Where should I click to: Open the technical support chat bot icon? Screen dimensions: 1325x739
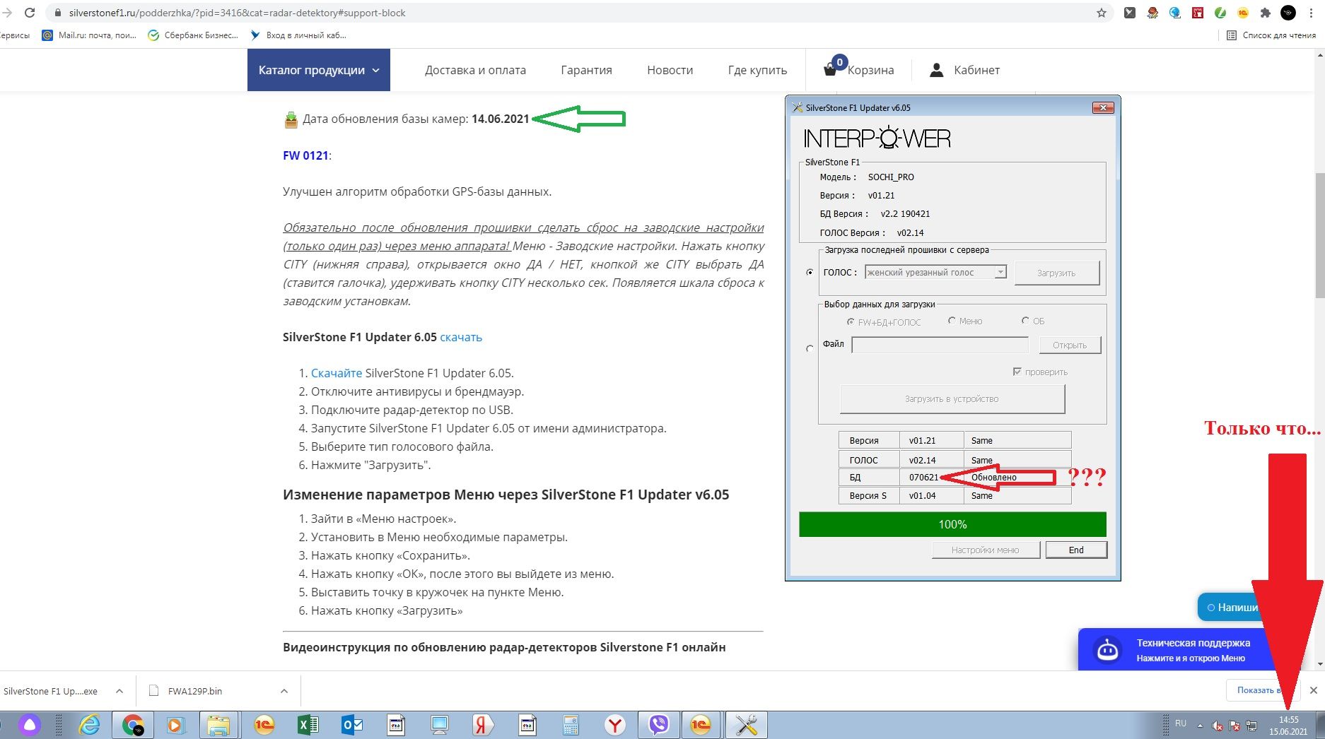point(1107,649)
